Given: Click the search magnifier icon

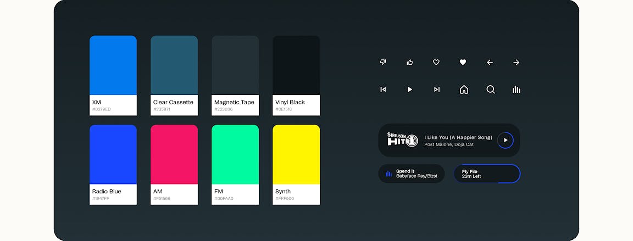Looking at the screenshot, I should (x=491, y=89).
